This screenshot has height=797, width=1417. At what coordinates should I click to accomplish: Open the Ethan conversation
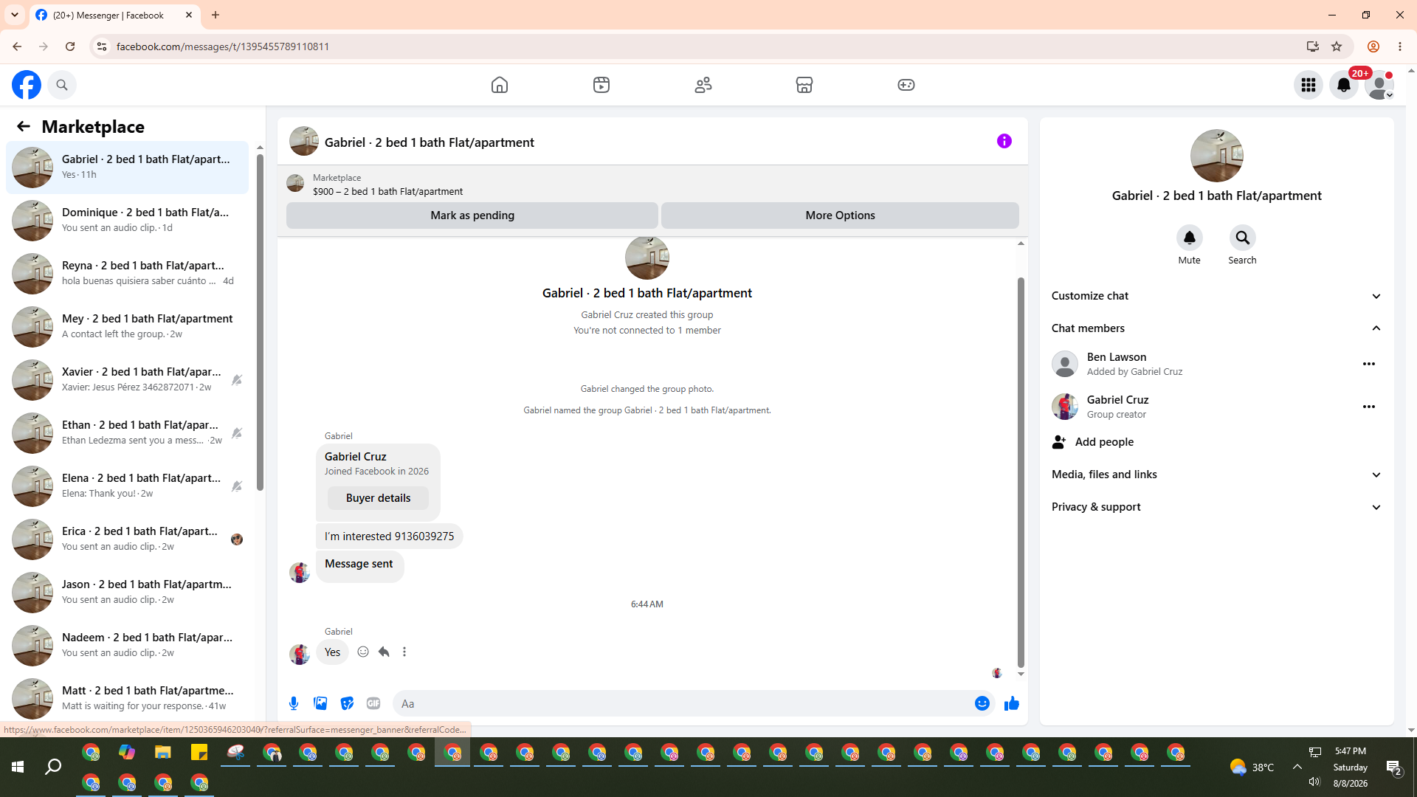pos(128,432)
